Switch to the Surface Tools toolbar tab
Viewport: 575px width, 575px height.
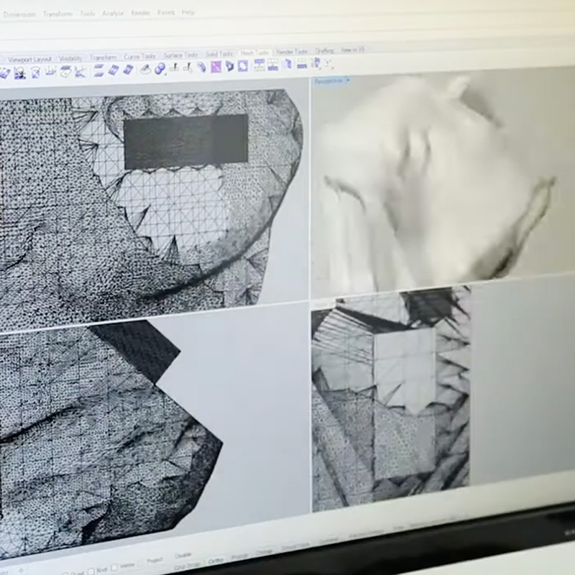point(180,55)
